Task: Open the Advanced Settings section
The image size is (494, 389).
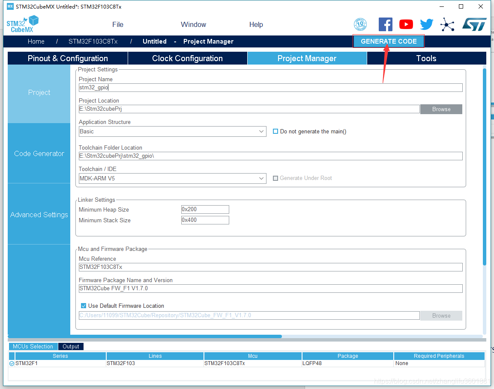Action: point(39,215)
